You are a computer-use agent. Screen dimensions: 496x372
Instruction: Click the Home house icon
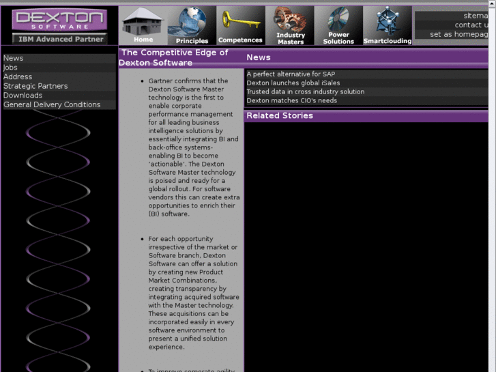(x=143, y=25)
